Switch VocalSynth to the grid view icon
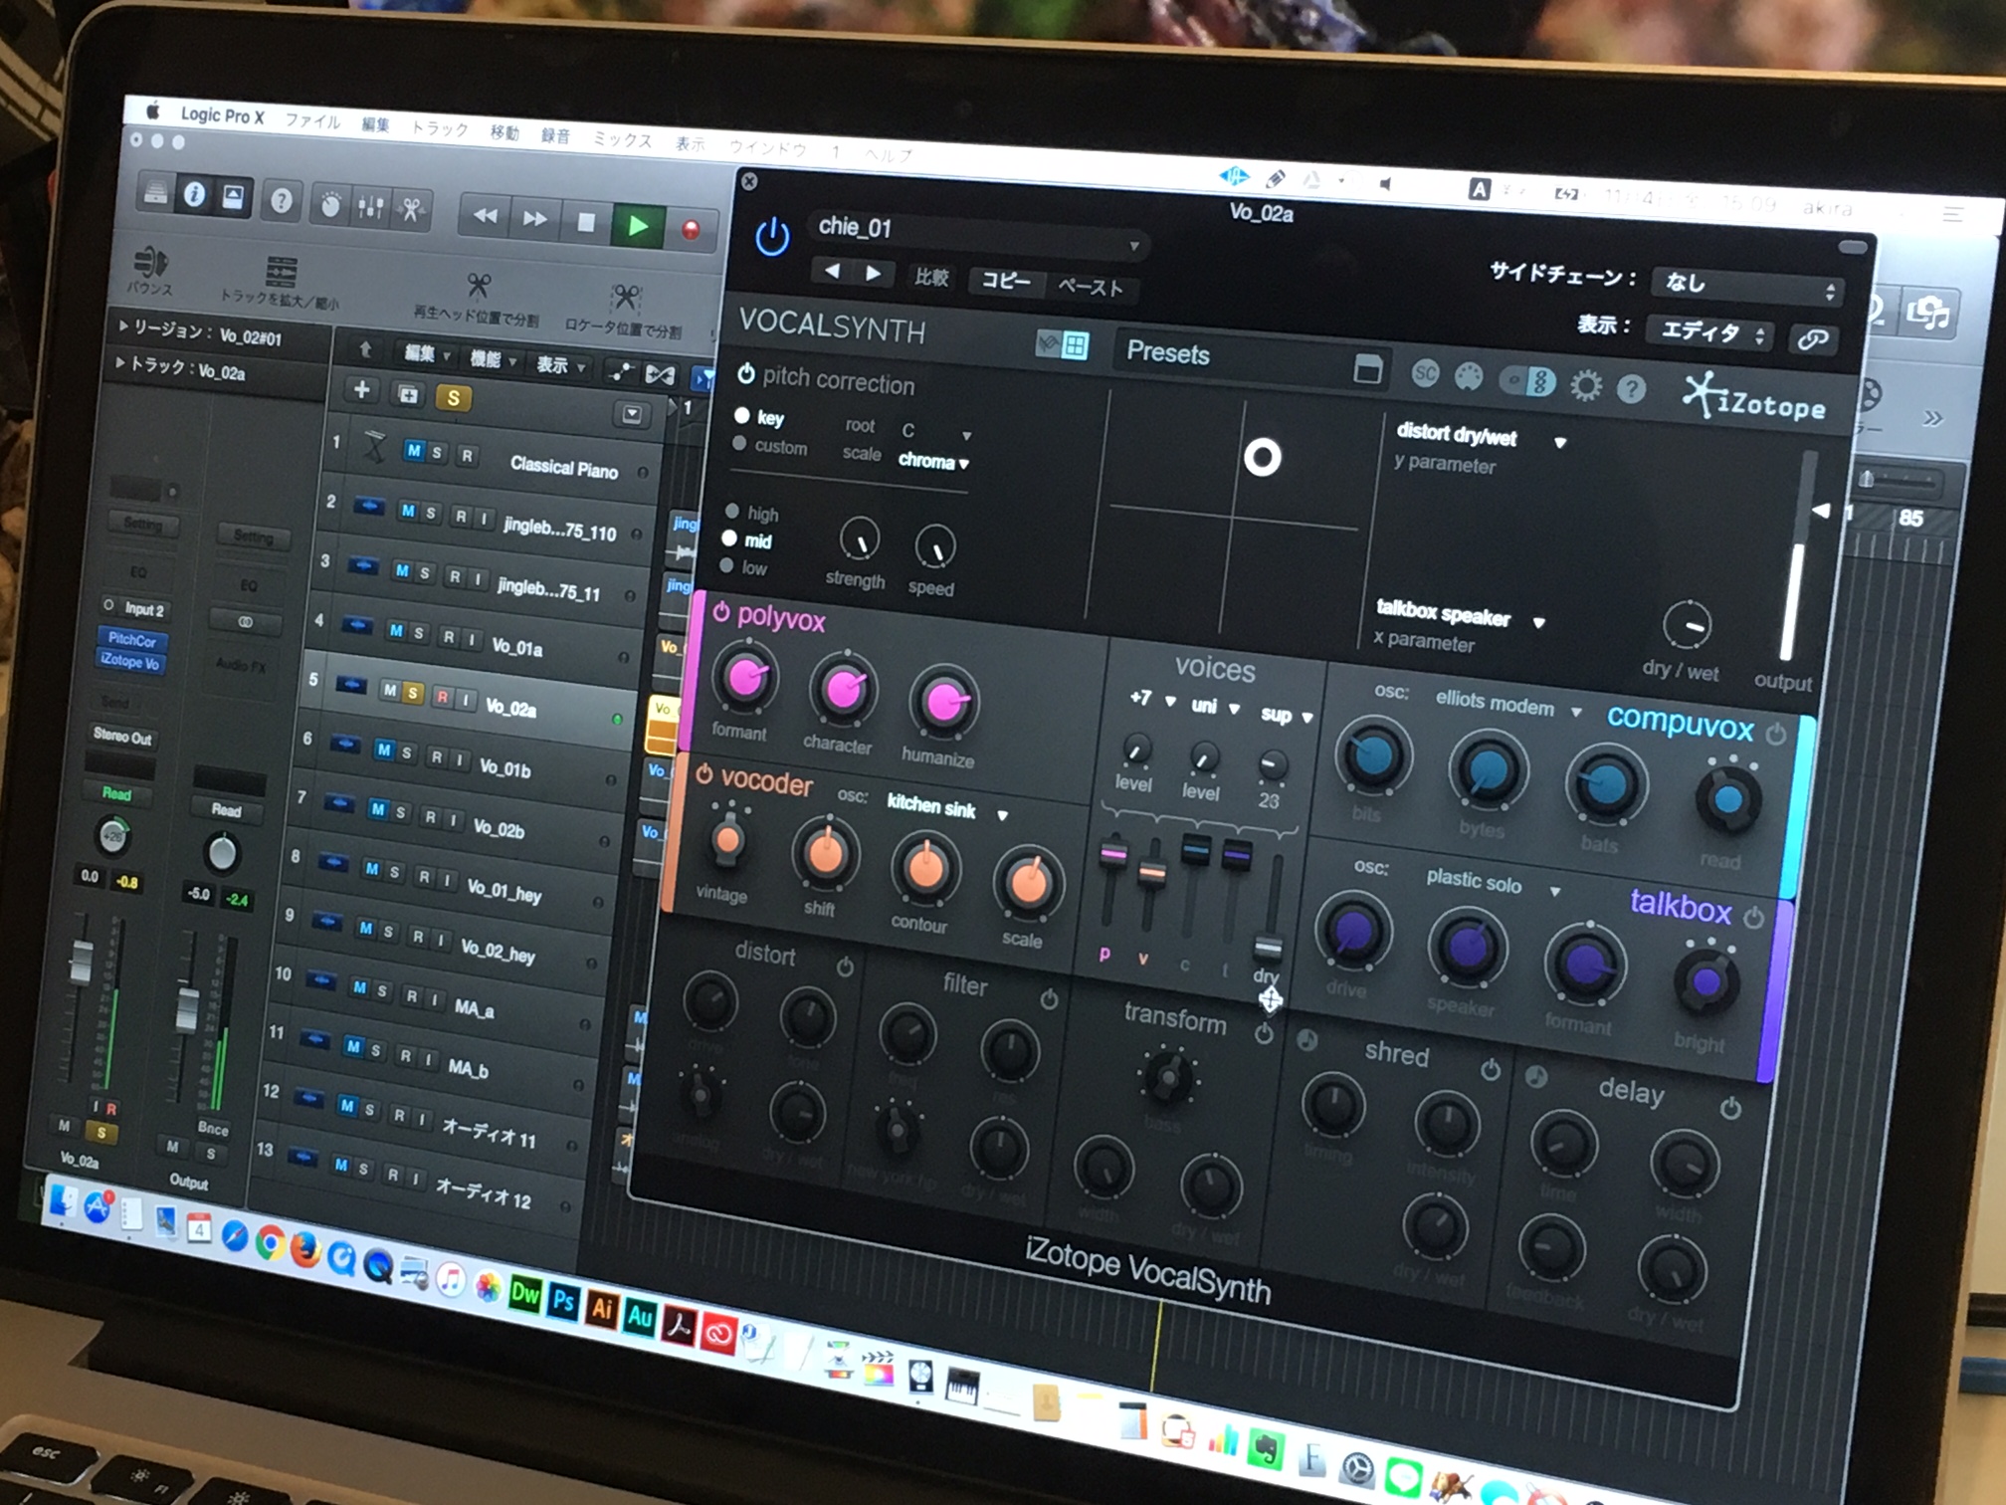2006x1505 pixels. point(1076,345)
